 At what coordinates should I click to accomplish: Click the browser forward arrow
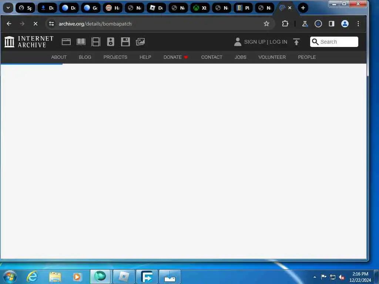pos(22,24)
